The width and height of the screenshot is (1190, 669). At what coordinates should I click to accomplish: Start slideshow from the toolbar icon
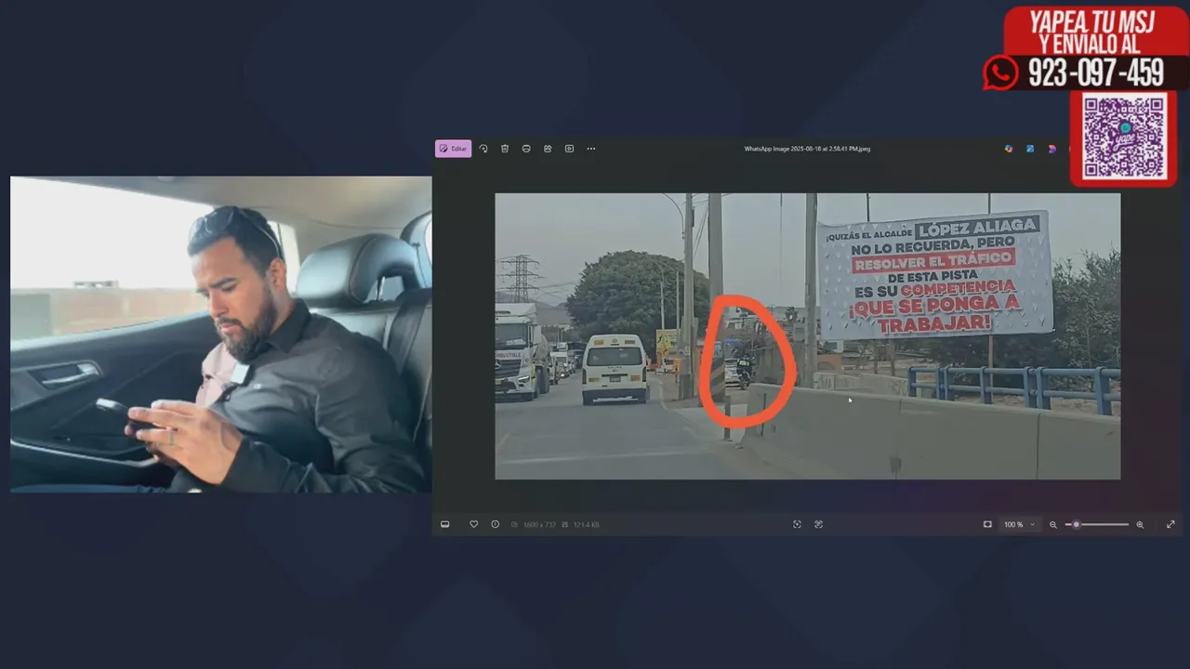click(569, 149)
